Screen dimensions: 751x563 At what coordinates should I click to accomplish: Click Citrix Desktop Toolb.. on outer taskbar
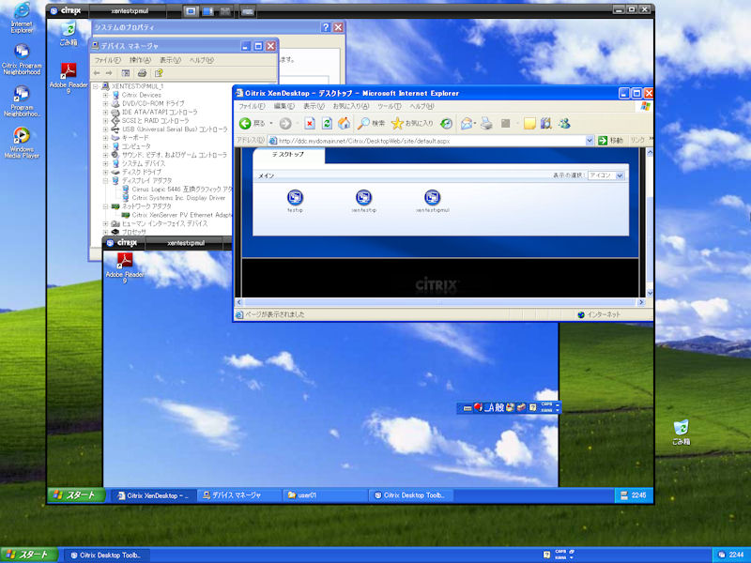tap(107, 555)
